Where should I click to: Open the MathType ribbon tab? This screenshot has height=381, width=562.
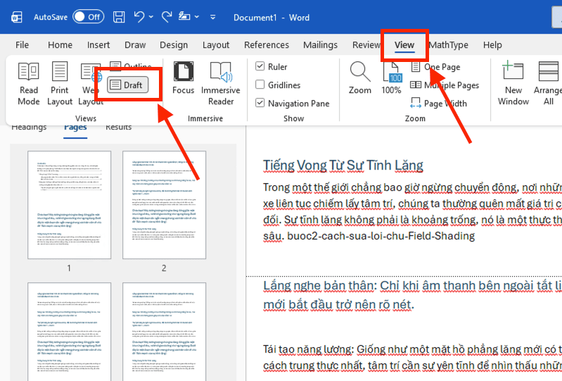click(x=449, y=45)
